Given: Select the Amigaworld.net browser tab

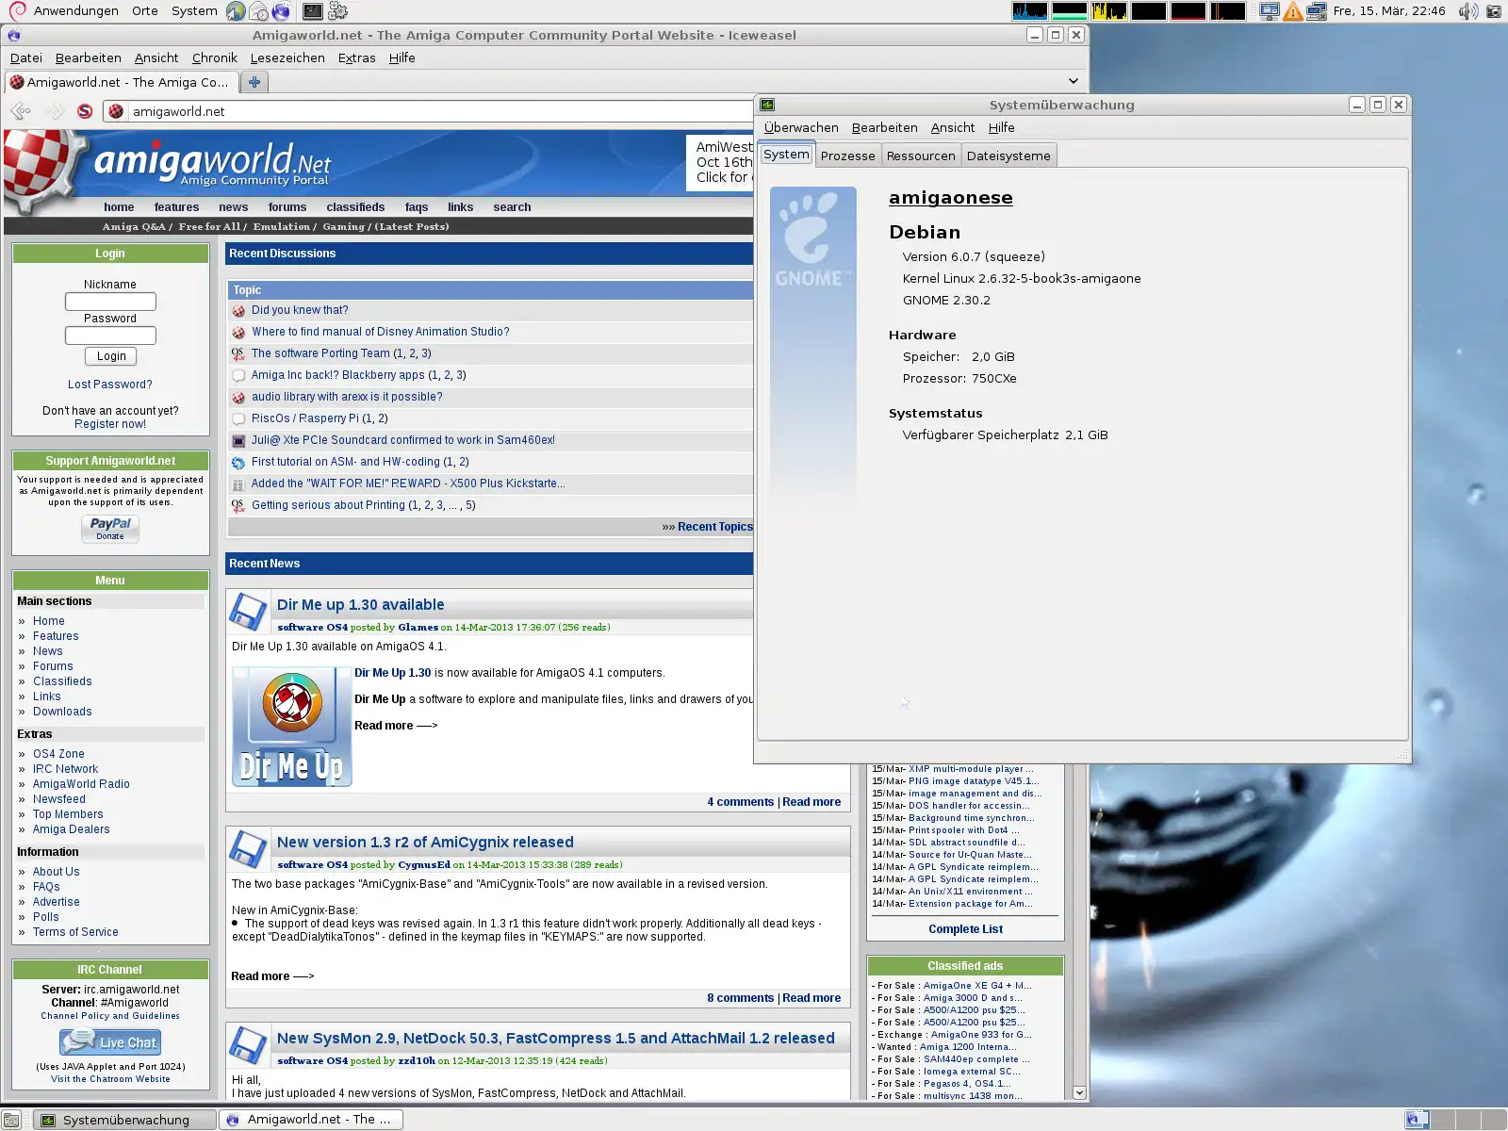Looking at the screenshot, I should point(121,82).
